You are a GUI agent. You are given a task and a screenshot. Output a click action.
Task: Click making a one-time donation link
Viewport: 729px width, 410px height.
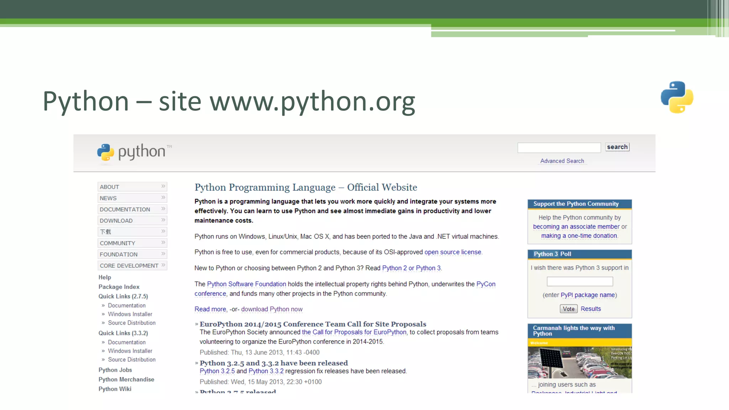[x=579, y=236]
